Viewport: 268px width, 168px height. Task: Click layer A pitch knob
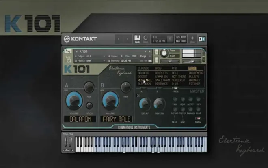point(89,106)
